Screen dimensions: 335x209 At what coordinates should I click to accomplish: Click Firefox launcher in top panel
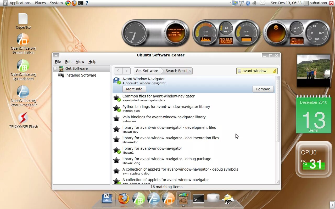[74, 3]
